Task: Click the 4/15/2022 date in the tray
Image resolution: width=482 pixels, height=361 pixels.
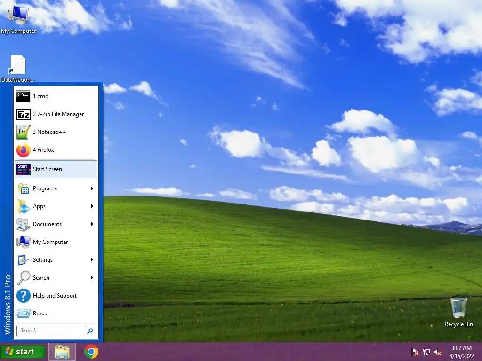Action: coord(461,356)
